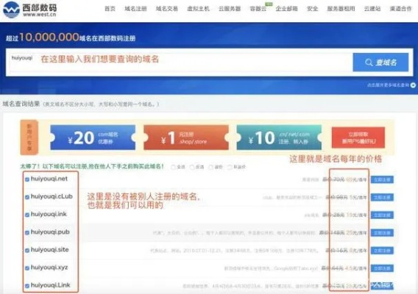Viewport: 418px width, 294px height.
Task: Click the ¥1 shop/store coupon
Action: (186, 137)
